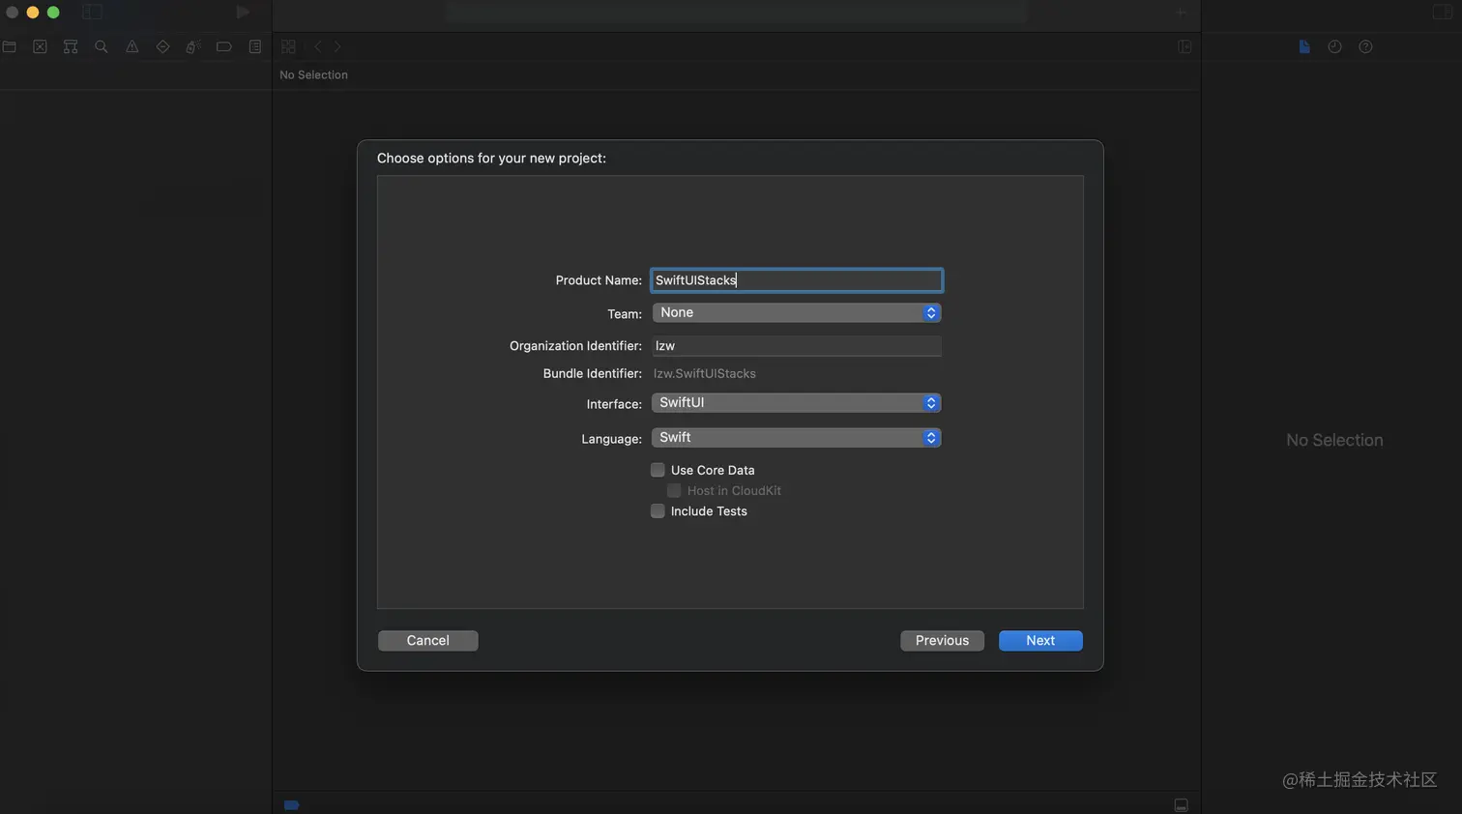Show the History inspector clock icon

1334,46
